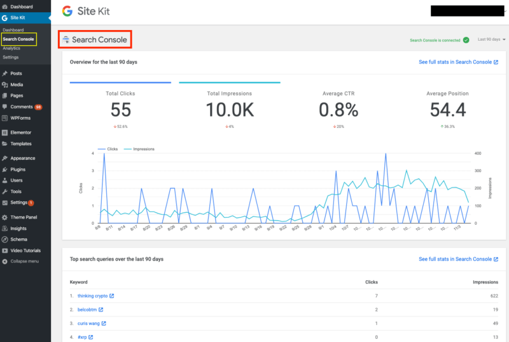This screenshot has height=342, width=509.
Task: Click the Google Site Kit logo
Action: pyautogui.click(x=67, y=11)
